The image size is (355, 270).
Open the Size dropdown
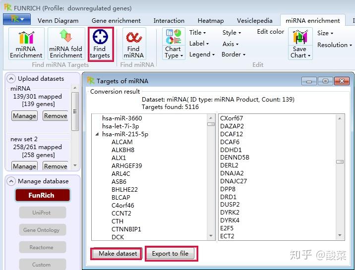pos(325,33)
